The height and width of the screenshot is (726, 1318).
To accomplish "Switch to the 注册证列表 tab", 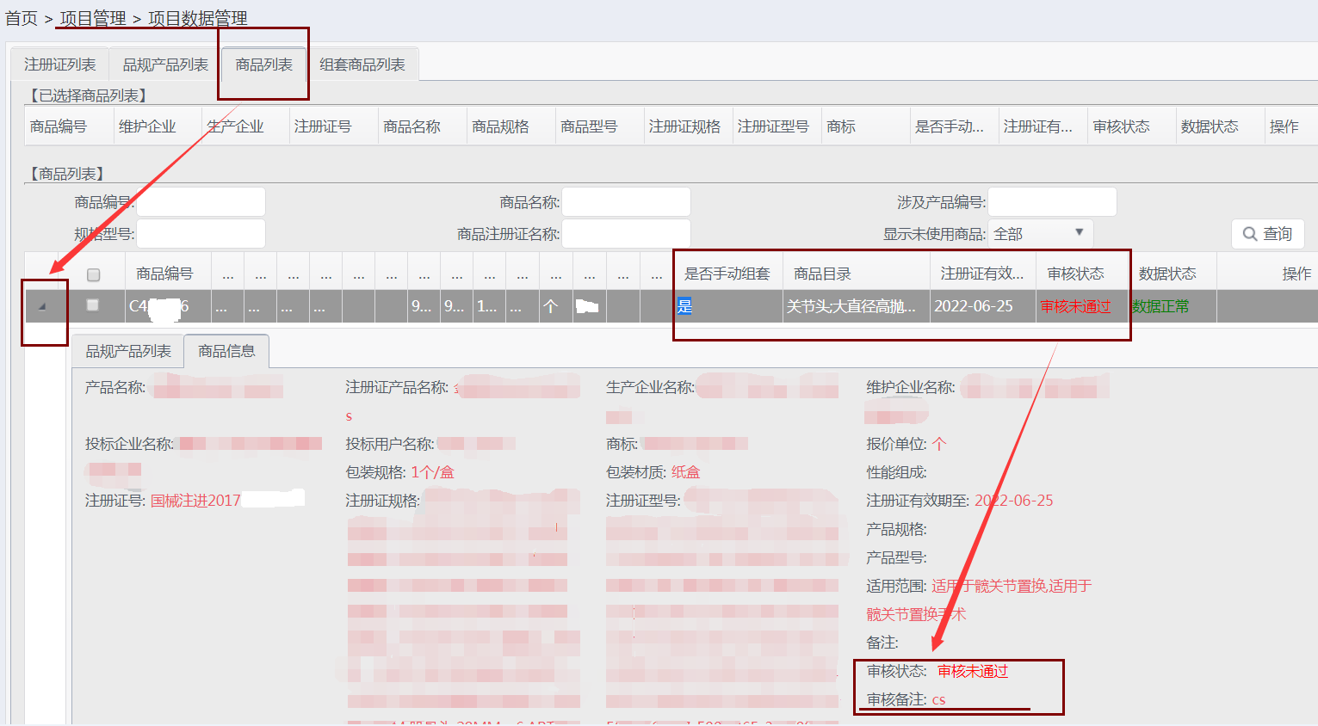I will [x=59, y=65].
